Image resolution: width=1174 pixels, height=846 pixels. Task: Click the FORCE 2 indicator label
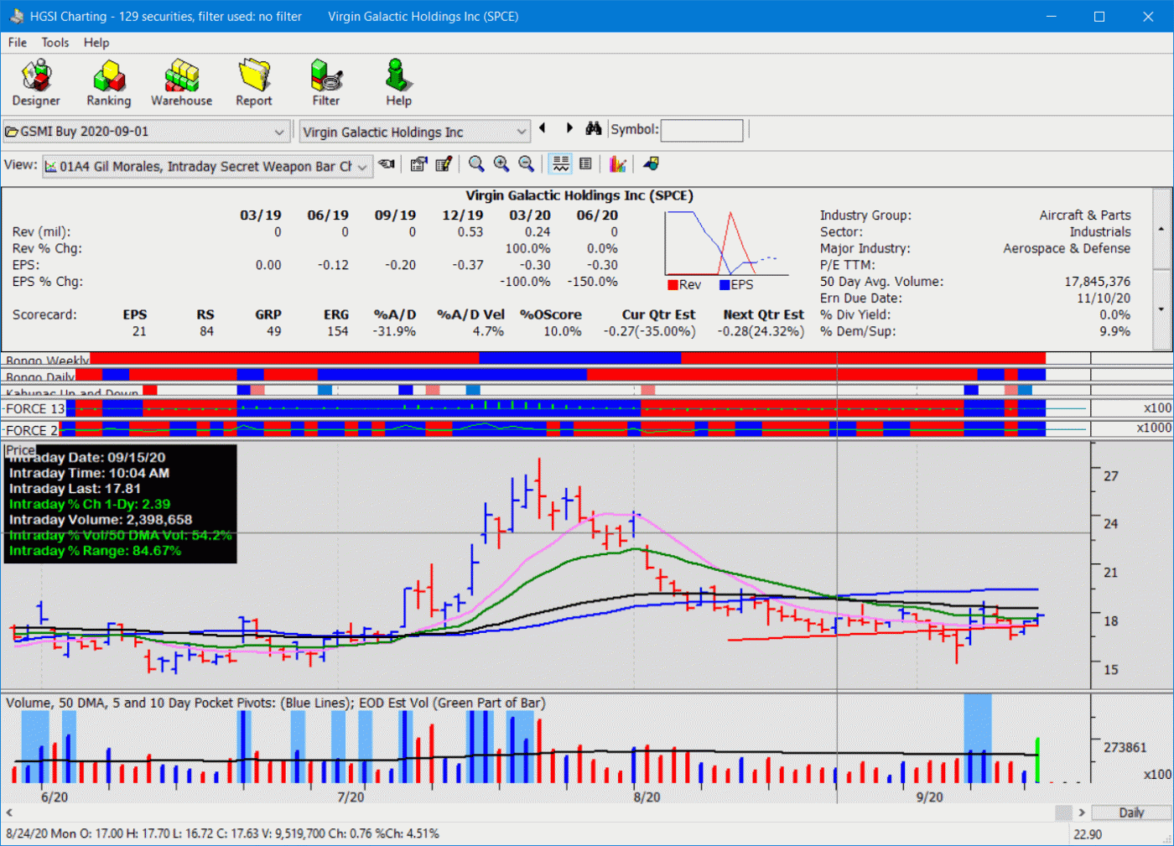coord(32,430)
